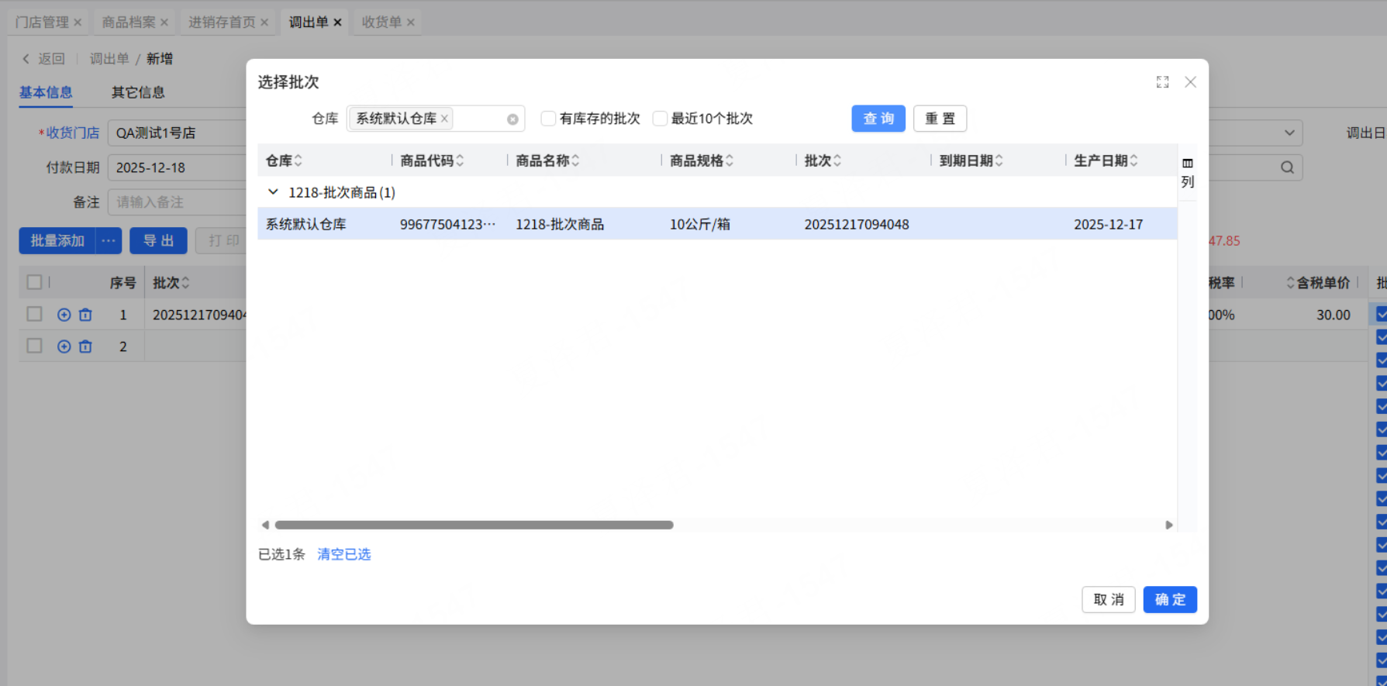Switch to the 进销存首页 tab

click(x=222, y=22)
